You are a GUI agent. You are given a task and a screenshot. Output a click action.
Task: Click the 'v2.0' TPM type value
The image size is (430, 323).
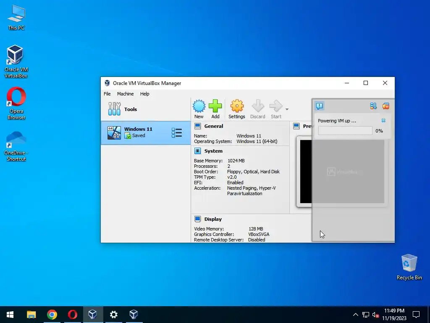pos(232,177)
